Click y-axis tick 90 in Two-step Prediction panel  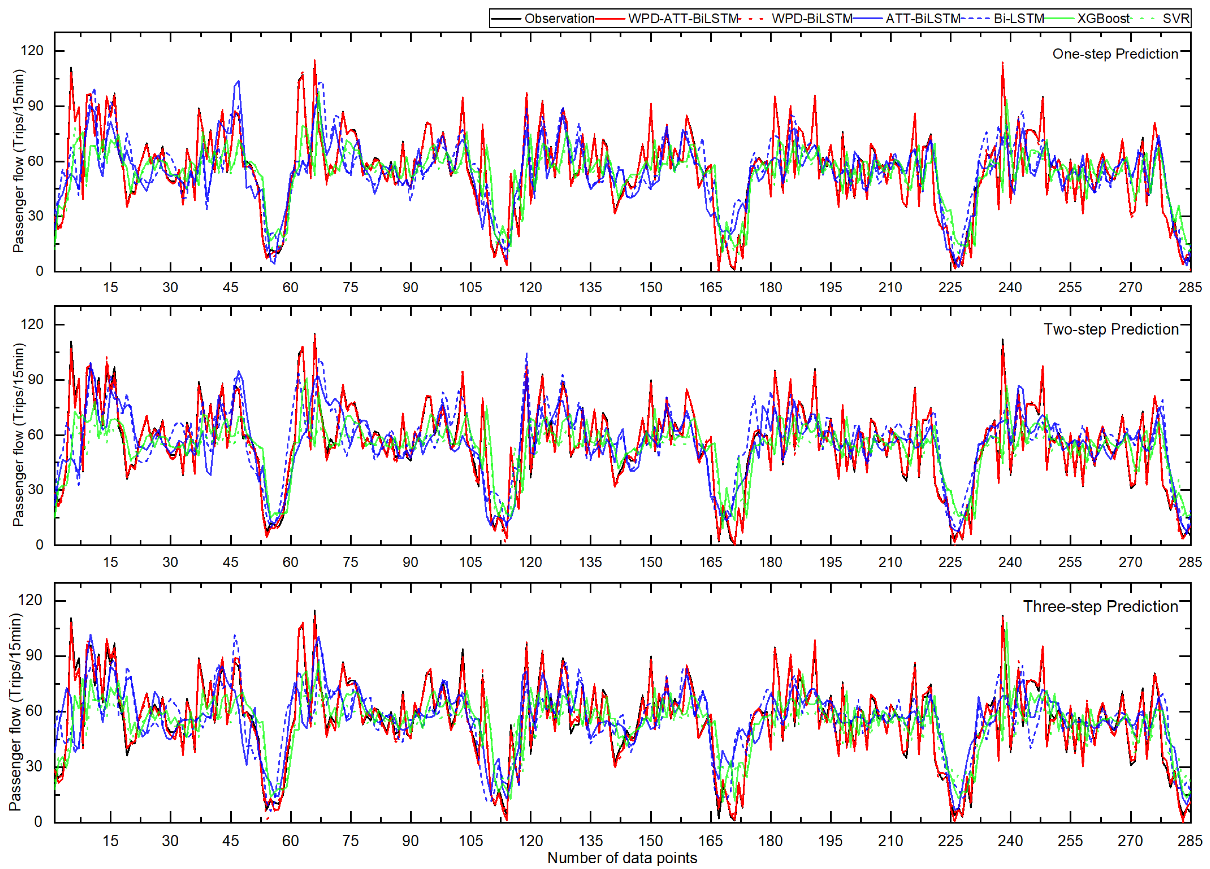point(36,380)
